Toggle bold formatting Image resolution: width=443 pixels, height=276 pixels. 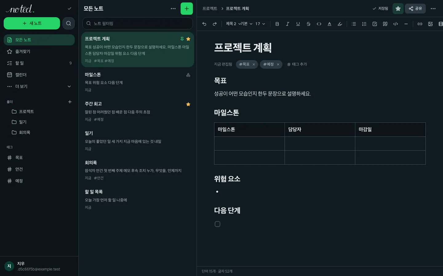[277, 24]
